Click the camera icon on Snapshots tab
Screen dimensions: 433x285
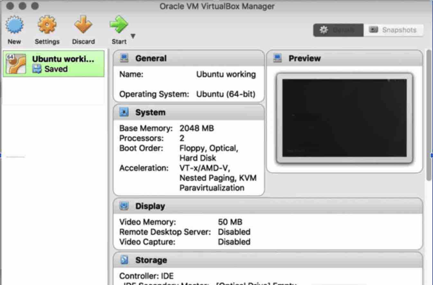tap(373, 30)
